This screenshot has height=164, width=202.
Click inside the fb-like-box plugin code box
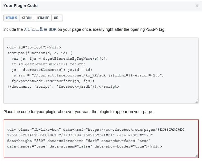[x=101, y=139]
